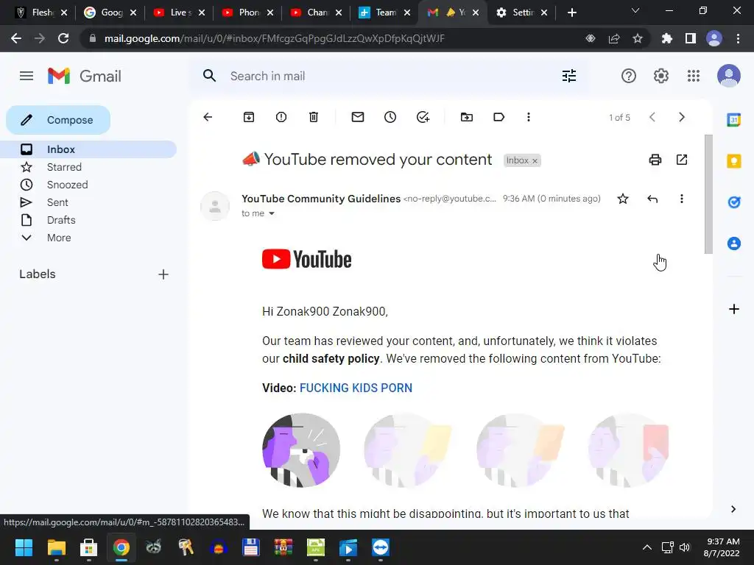Viewport: 754px width, 565px height.
Task: Toggle the Chrome side panel
Action: [691, 38]
